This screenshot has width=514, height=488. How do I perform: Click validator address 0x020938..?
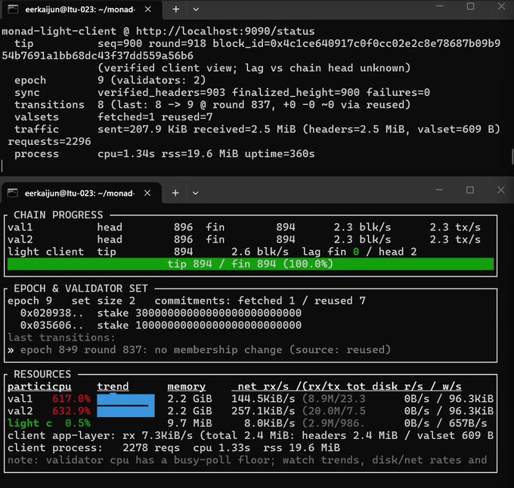click(52, 313)
